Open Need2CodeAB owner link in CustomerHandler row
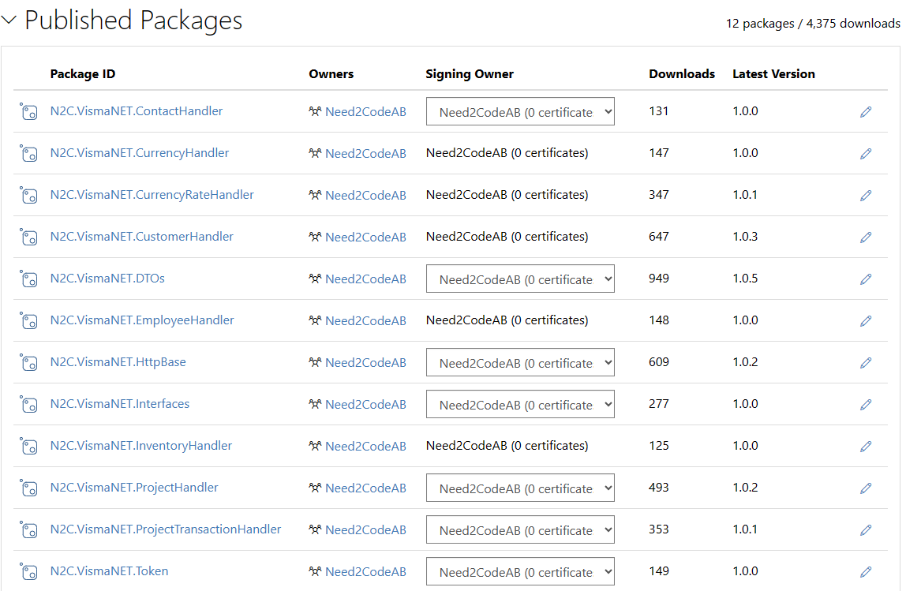 [365, 237]
